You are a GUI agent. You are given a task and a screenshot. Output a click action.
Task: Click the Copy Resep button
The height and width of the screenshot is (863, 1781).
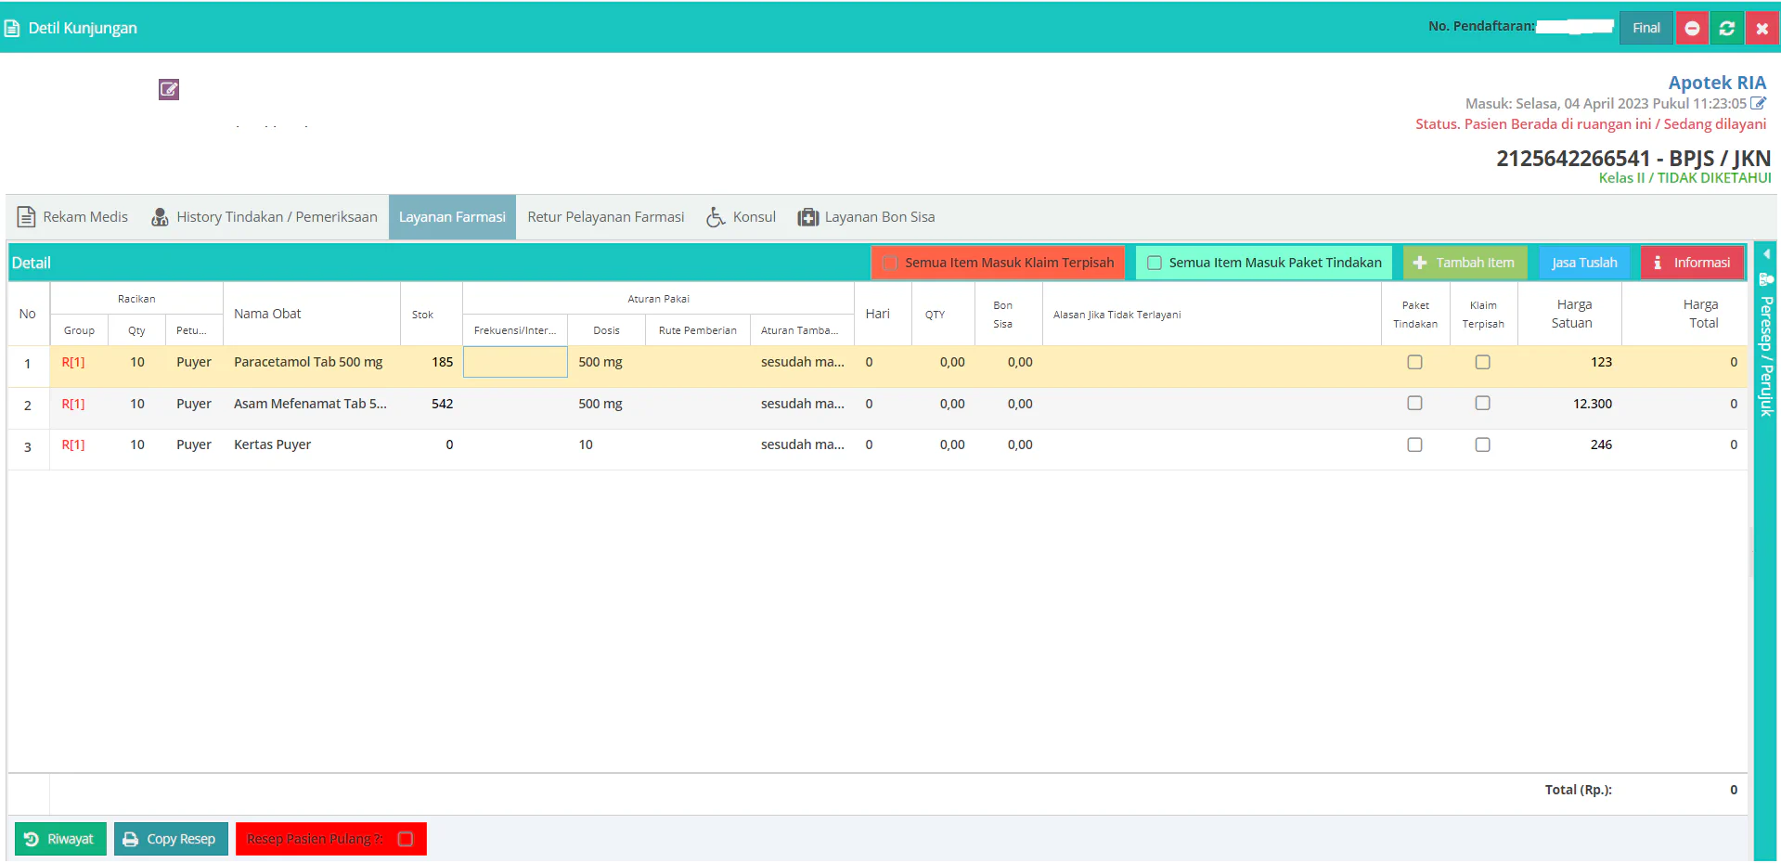pos(171,839)
